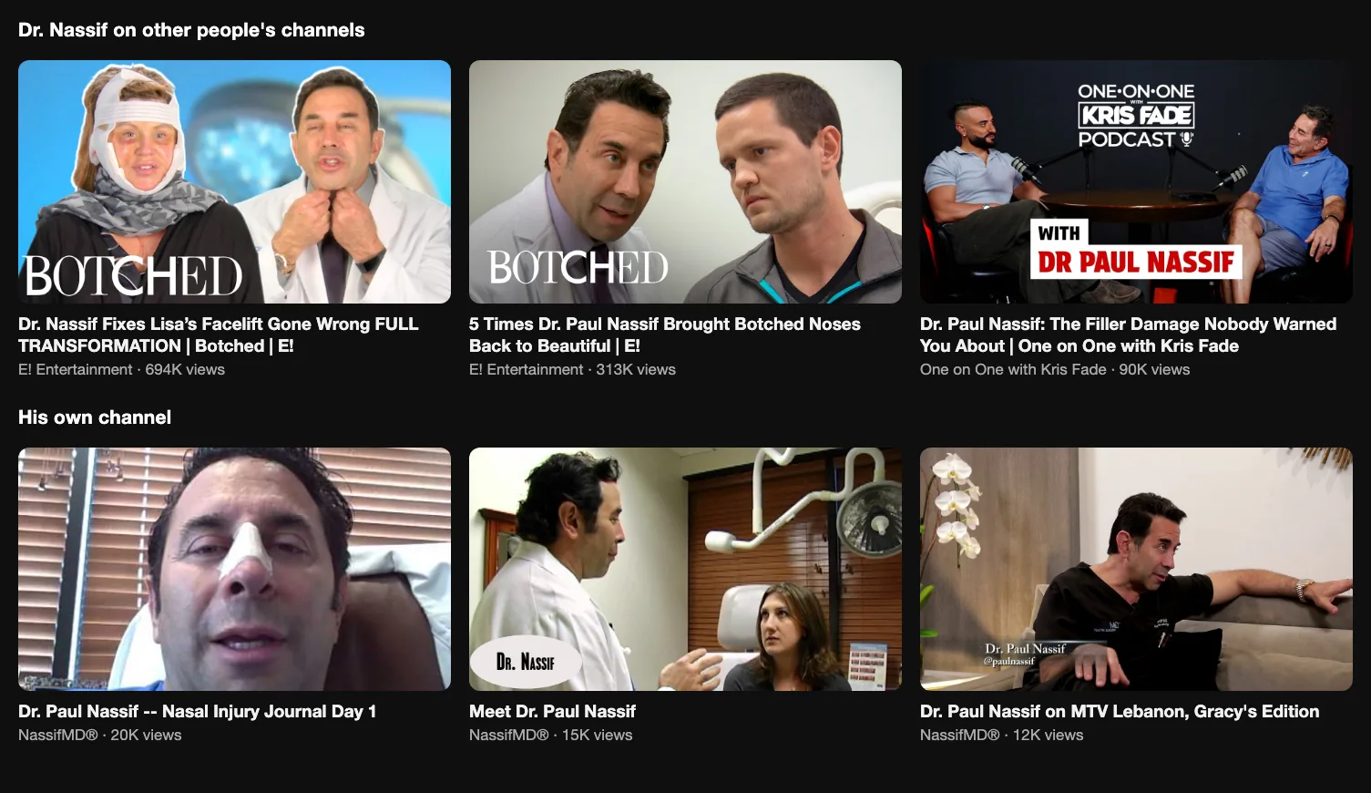
Task: Click the 'Meet Dr. Paul Nassif' title
Action: (x=552, y=711)
